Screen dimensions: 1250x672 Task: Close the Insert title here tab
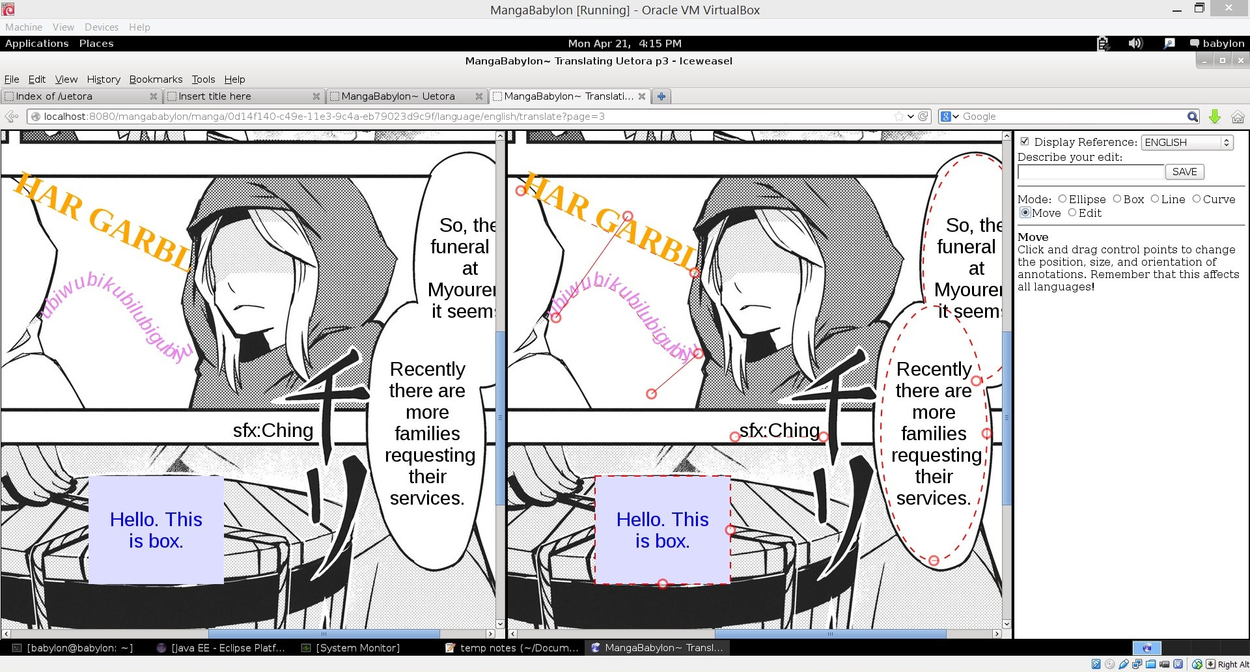click(x=316, y=96)
